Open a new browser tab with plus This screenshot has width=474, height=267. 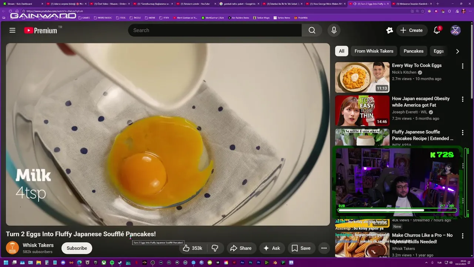438,4
